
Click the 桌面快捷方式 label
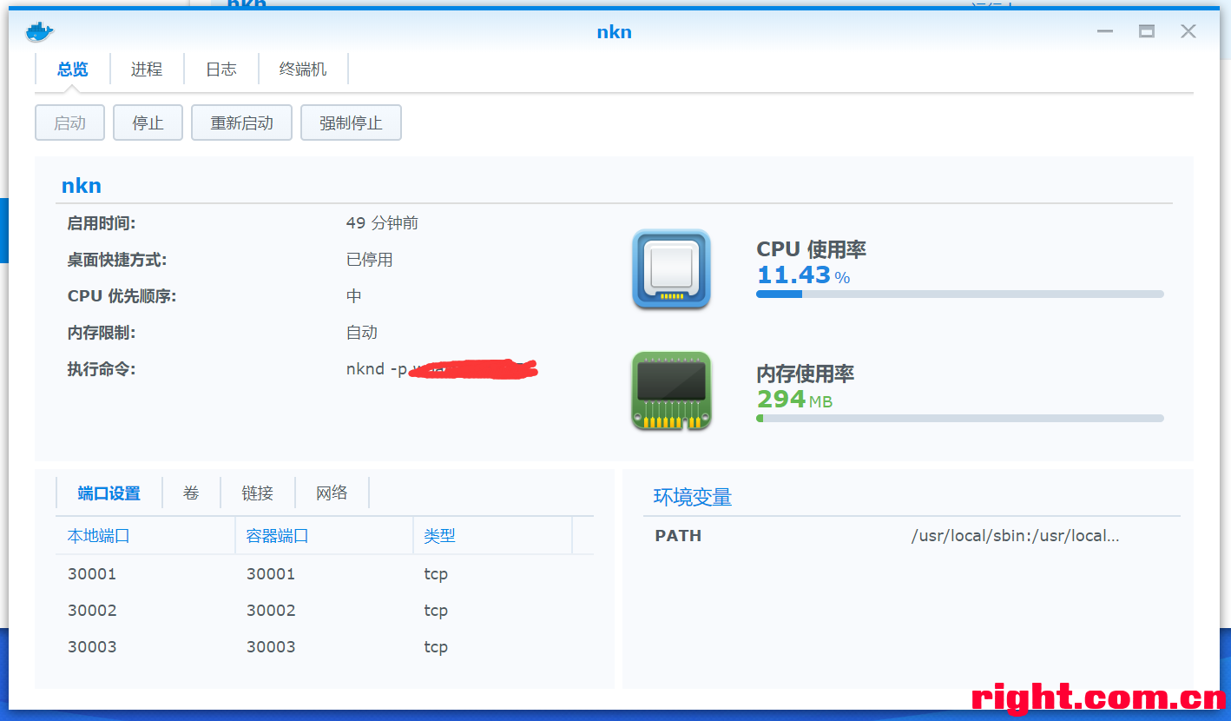coord(117,260)
